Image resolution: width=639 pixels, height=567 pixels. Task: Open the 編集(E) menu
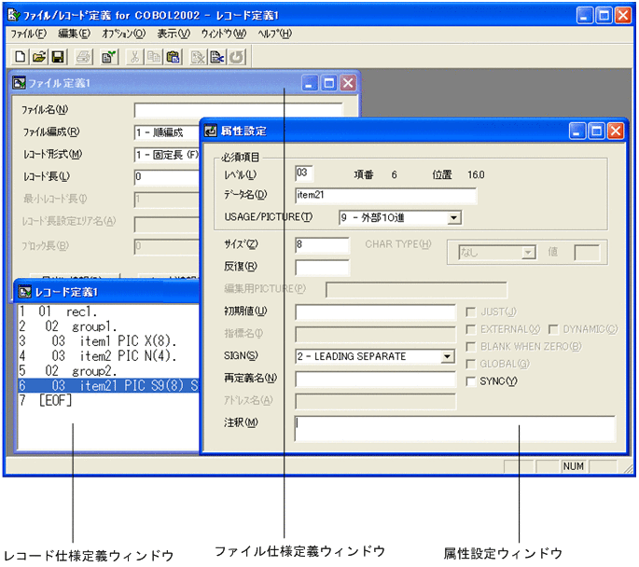point(75,34)
